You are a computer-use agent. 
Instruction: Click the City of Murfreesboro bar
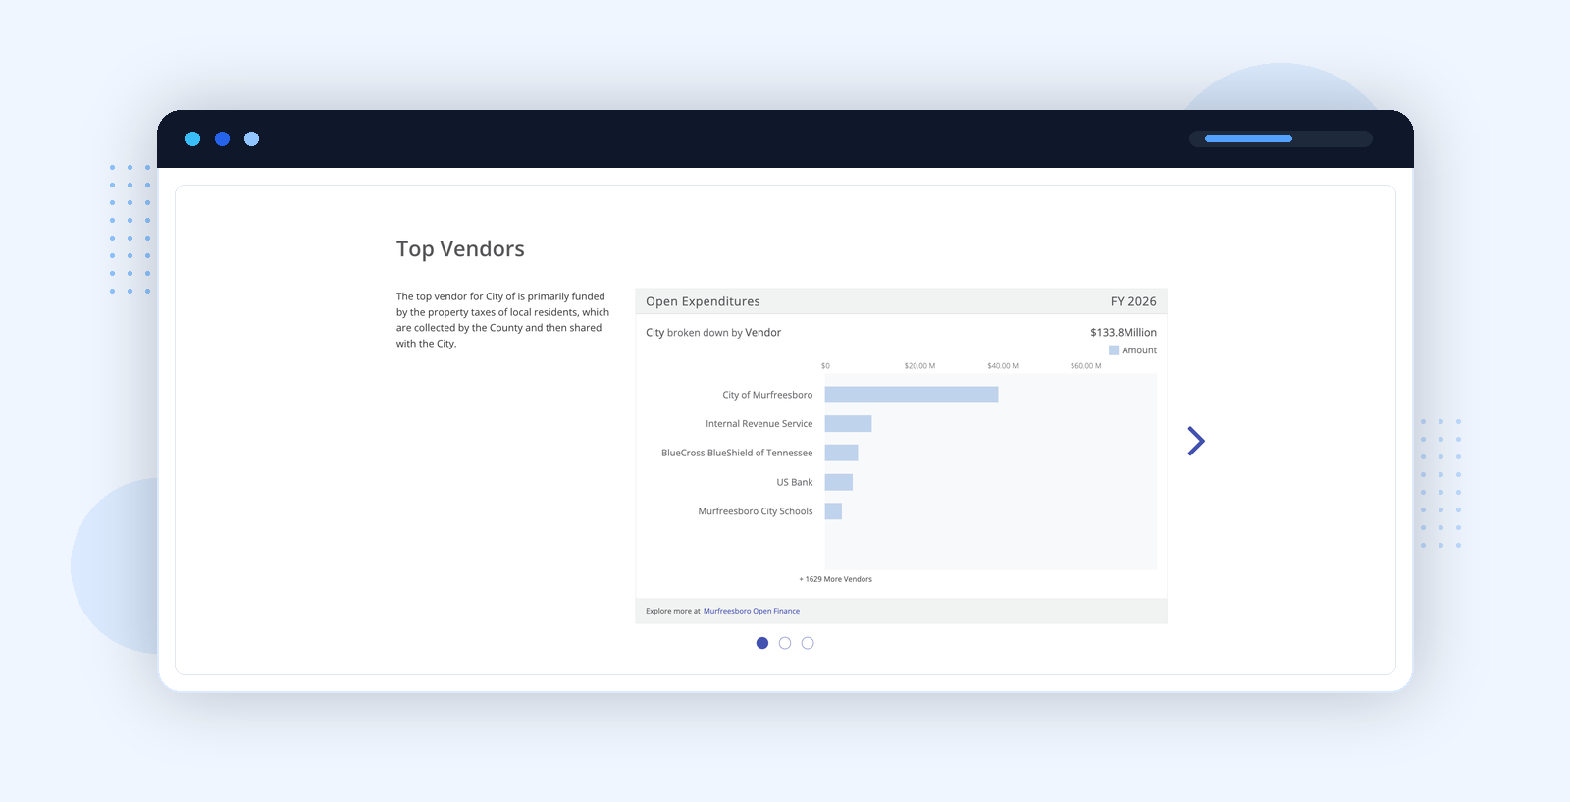pyautogui.click(x=912, y=395)
